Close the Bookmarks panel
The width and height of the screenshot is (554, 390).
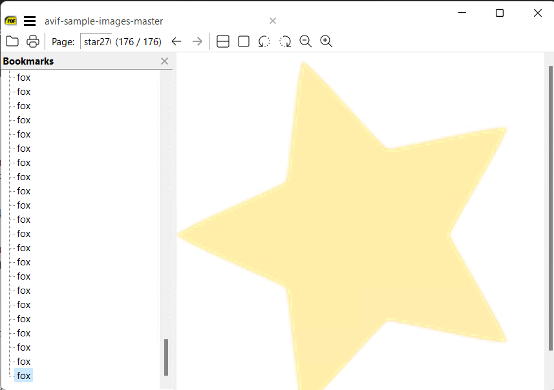[x=164, y=61]
